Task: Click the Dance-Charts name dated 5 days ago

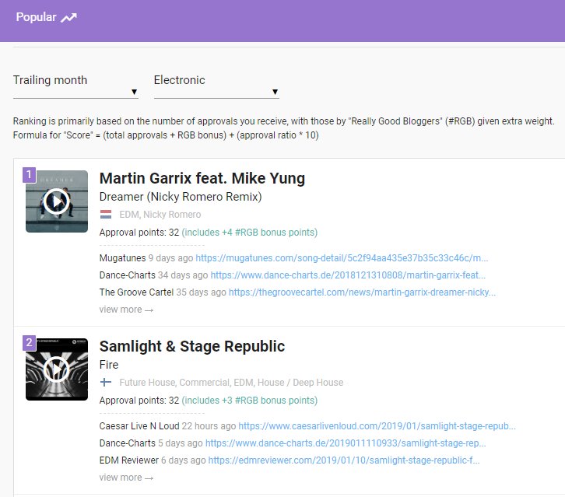Action: (x=127, y=443)
